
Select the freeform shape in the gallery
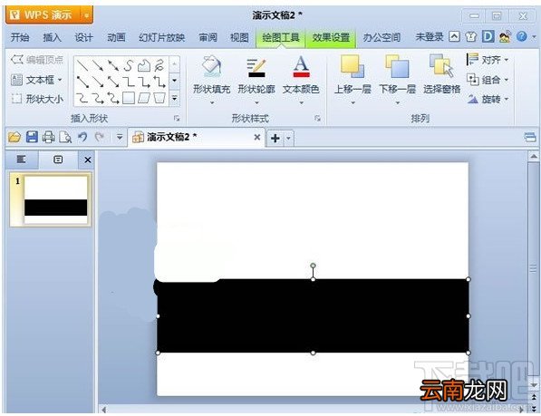click(x=143, y=65)
